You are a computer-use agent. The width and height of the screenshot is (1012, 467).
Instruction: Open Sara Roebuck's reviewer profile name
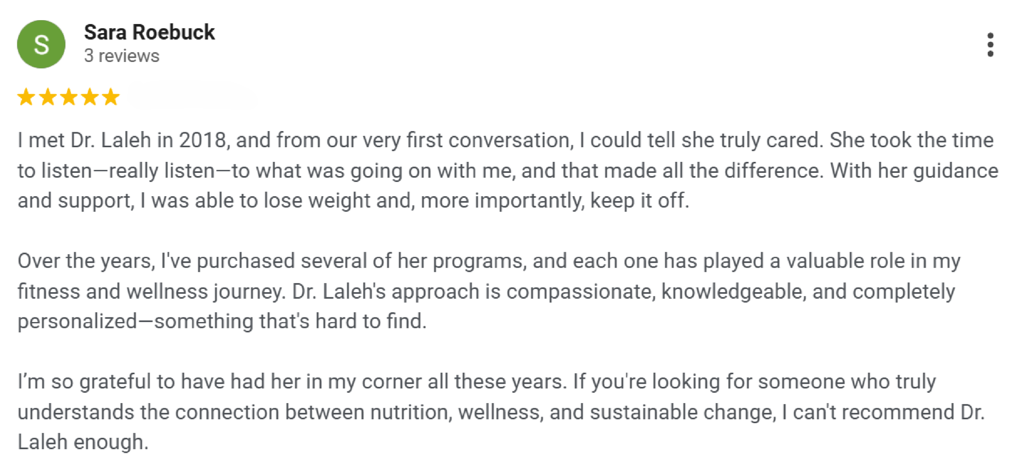pyautogui.click(x=149, y=32)
